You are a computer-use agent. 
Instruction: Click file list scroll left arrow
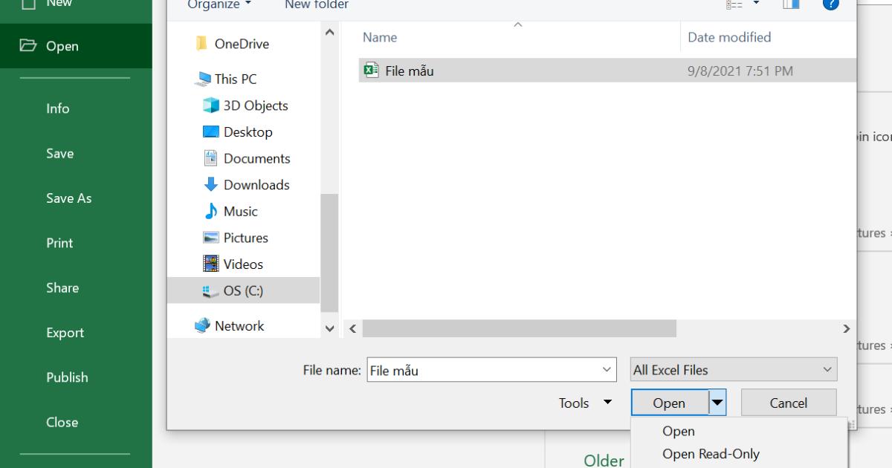pyautogui.click(x=352, y=328)
